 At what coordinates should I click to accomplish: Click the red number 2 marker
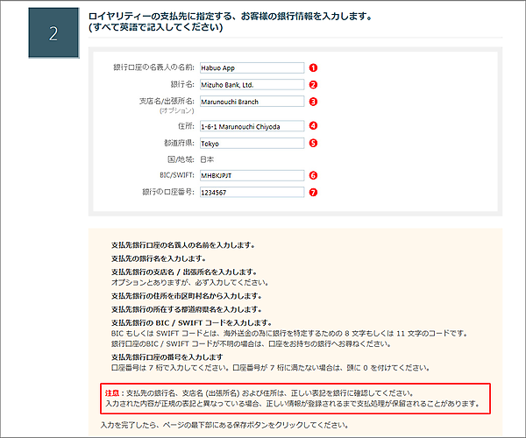[312, 85]
